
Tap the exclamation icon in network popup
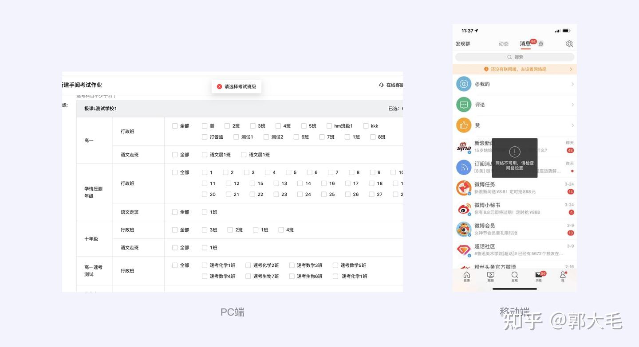click(515, 152)
